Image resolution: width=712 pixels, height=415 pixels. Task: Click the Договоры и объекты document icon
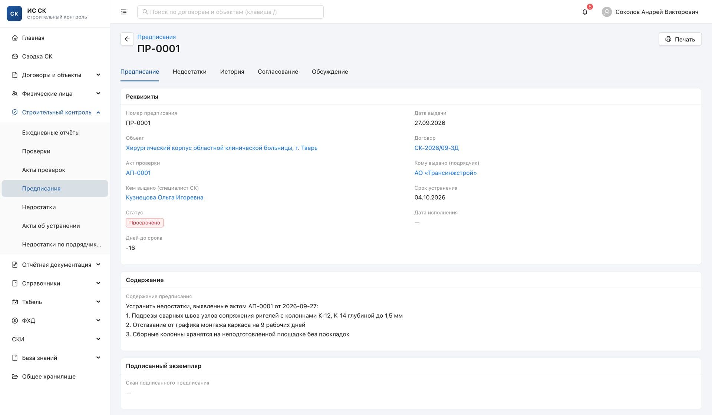[x=15, y=75]
